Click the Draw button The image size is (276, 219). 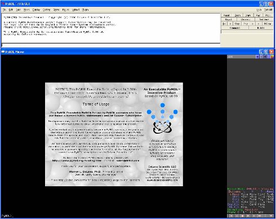pos(248,15)
